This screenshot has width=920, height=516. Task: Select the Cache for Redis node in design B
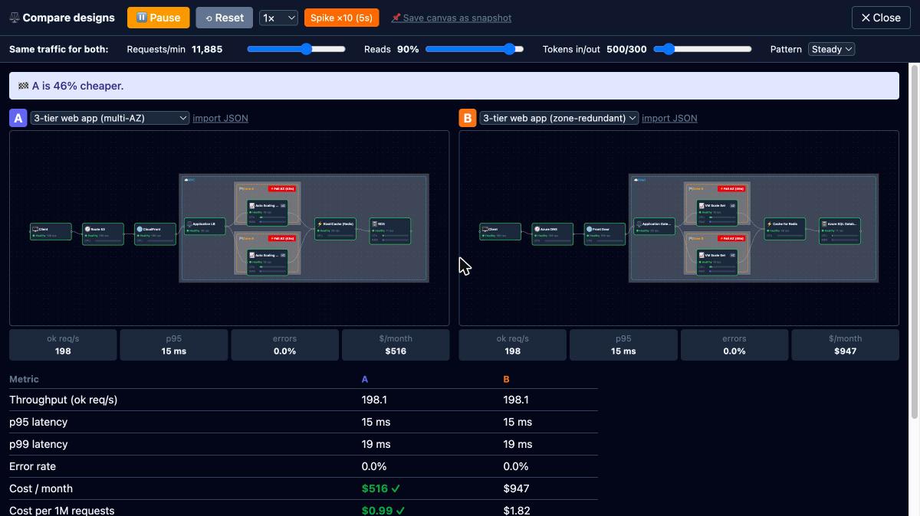coord(785,229)
